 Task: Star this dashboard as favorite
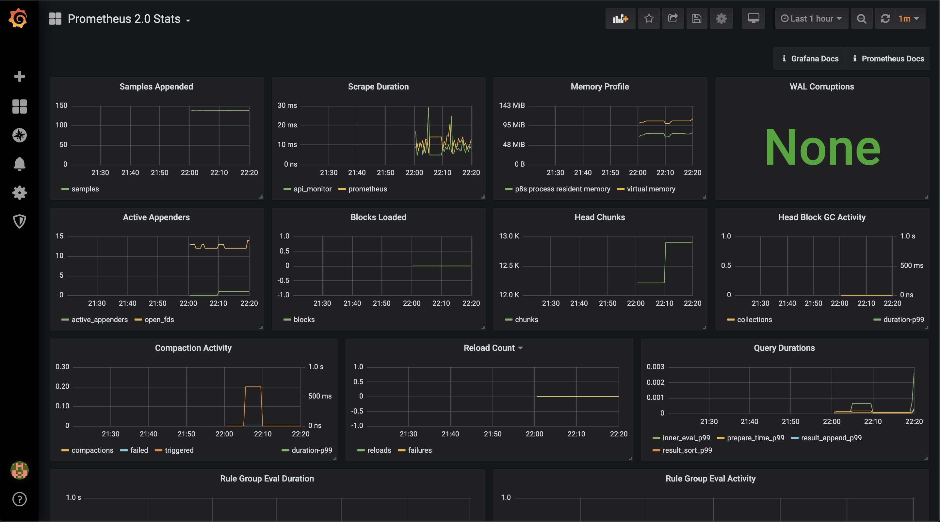649,18
